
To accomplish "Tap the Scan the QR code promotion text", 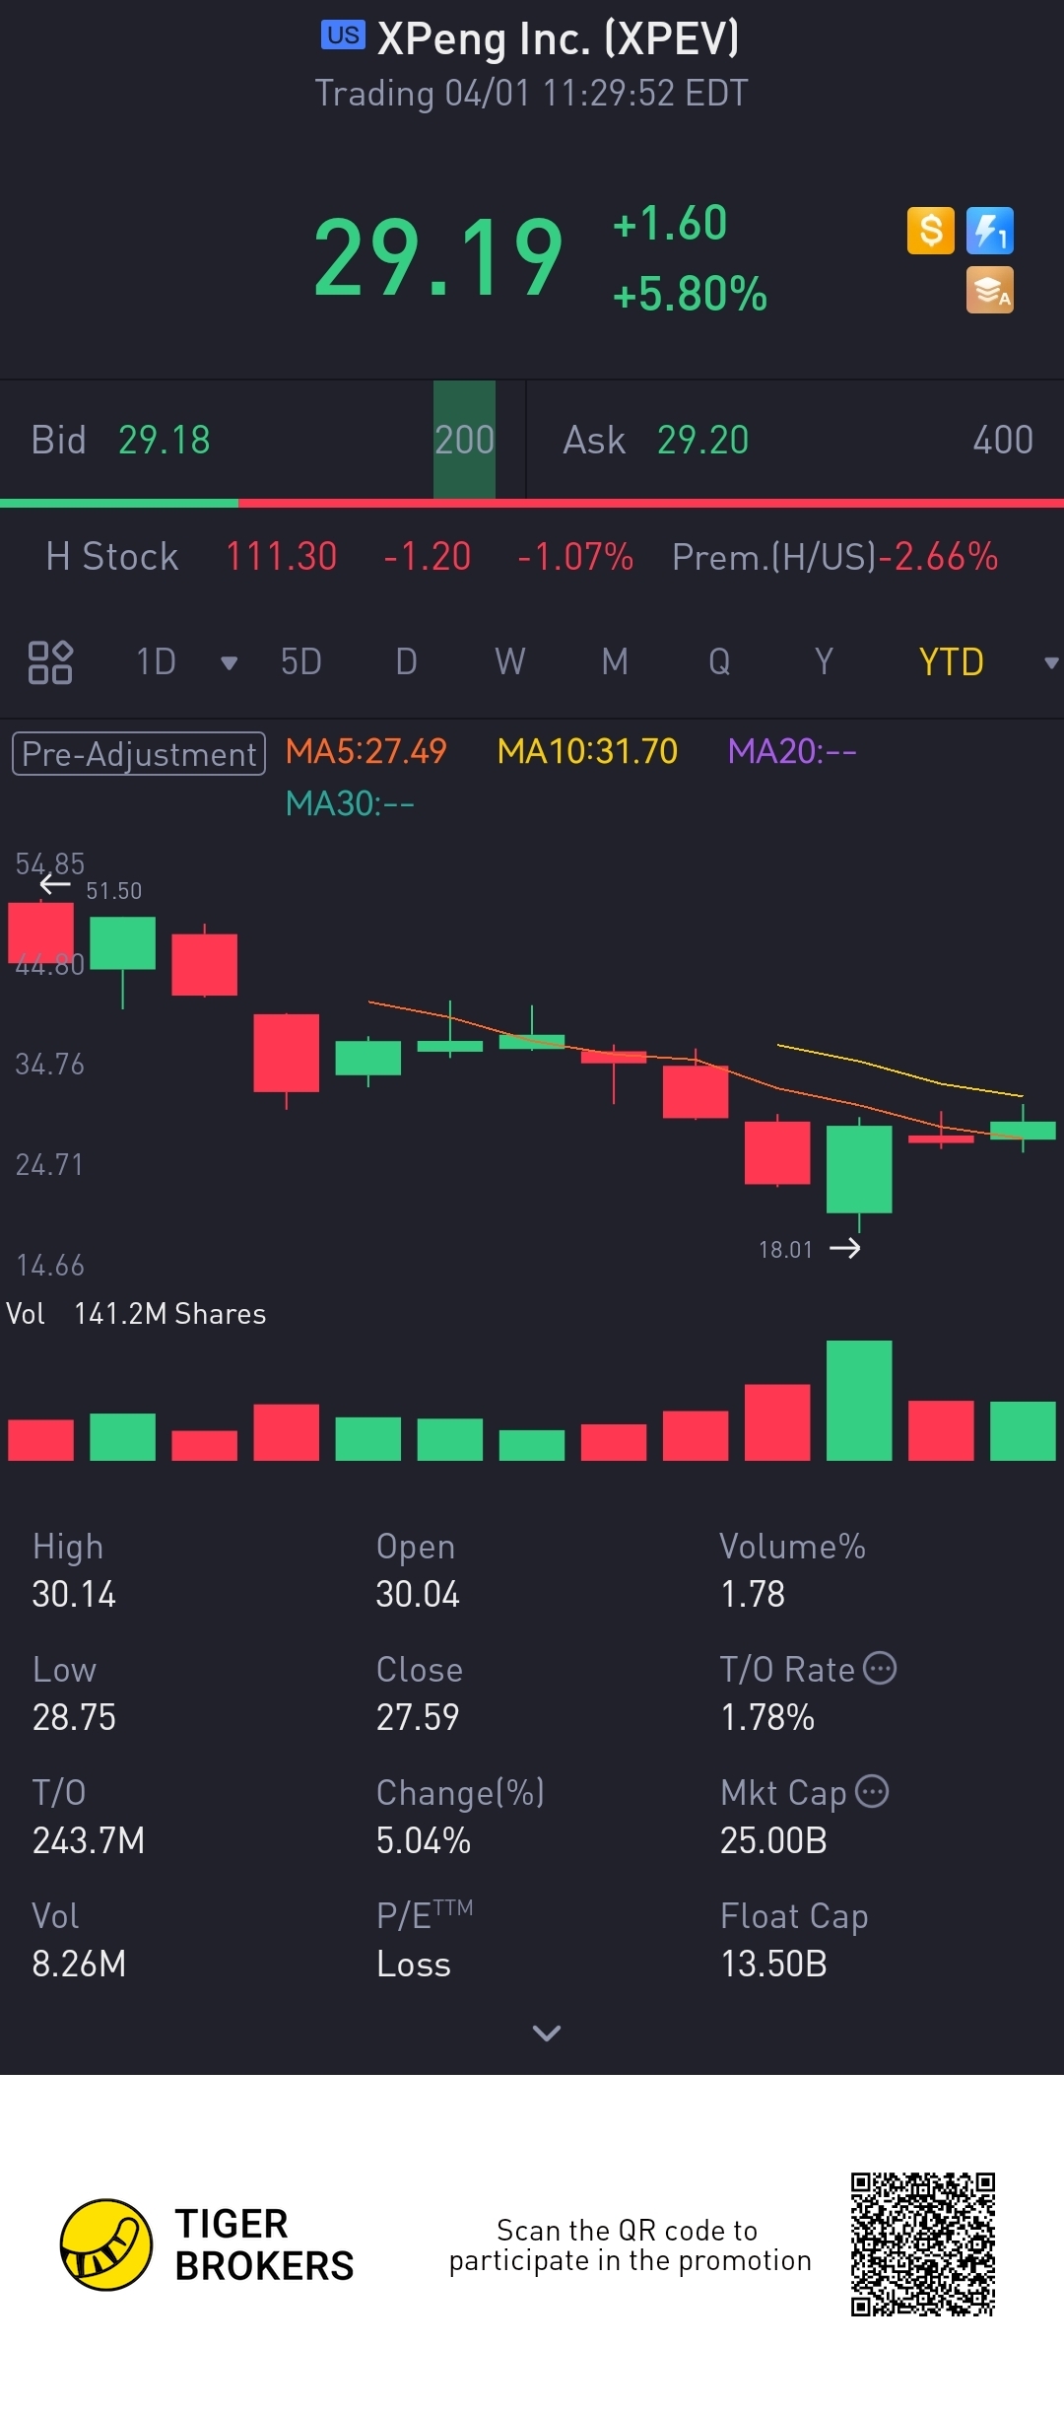I will tap(630, 2245).
